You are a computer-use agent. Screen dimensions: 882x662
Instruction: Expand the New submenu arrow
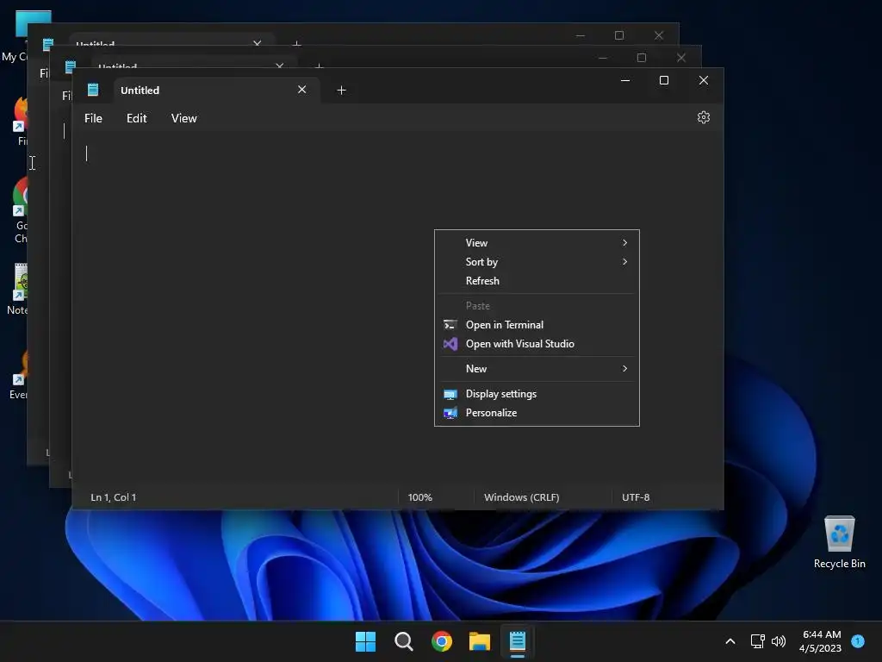pos(624,369)
